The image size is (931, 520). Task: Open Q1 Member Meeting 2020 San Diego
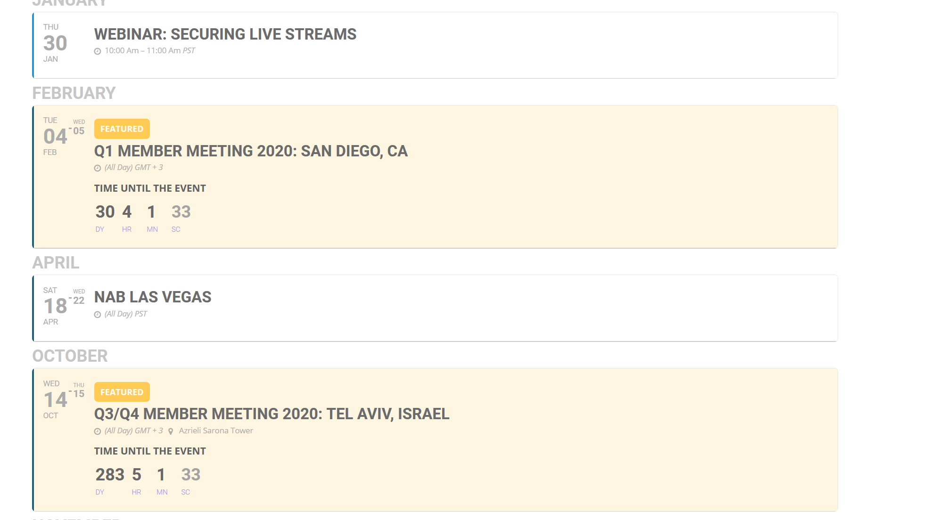coord(251,151)
